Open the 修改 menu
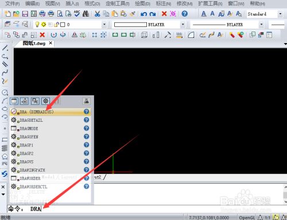This screenshot has height=220, width=287. (184, 3)
